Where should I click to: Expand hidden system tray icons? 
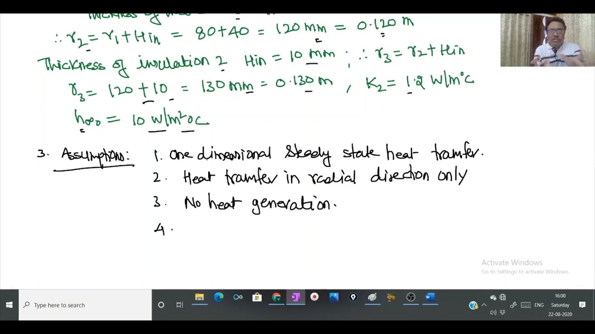coord(484,305)
